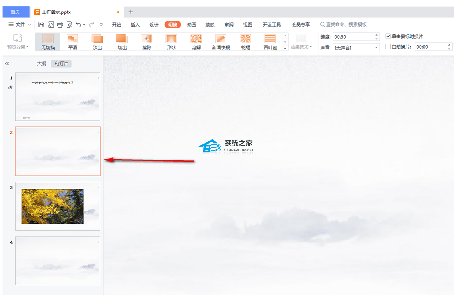The width and height of the screenshot is (454, 295).
Task: Open the 设计 ribbon tab
Action: (x=154, y=25)
